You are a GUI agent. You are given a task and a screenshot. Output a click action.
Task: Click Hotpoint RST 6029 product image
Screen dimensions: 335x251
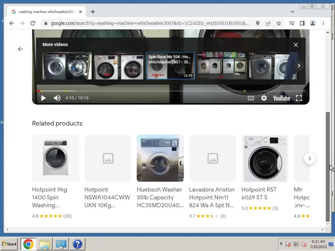pyautogui.click(x=265, y=158)
